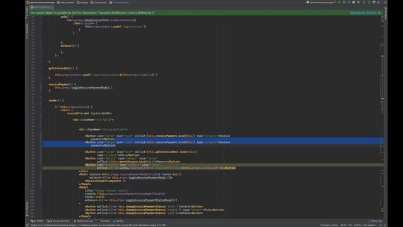
Task: Click the cursor position indicator in the status bar
Action: click(343, 225)
